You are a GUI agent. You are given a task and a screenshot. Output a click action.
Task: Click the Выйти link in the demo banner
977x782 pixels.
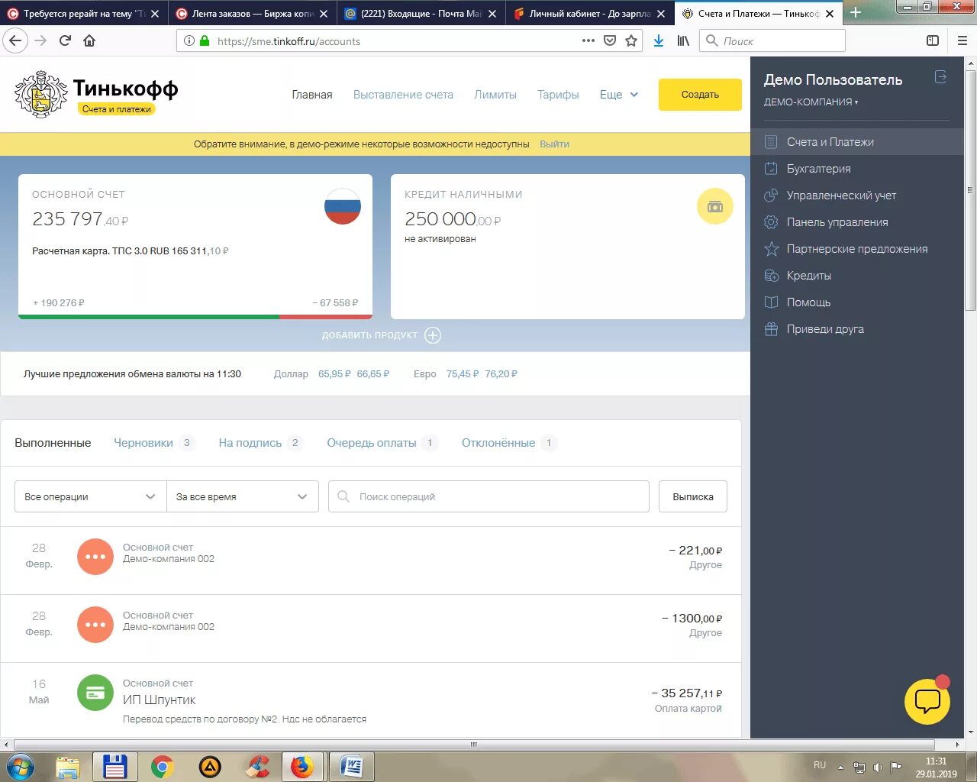coord(554,144)
